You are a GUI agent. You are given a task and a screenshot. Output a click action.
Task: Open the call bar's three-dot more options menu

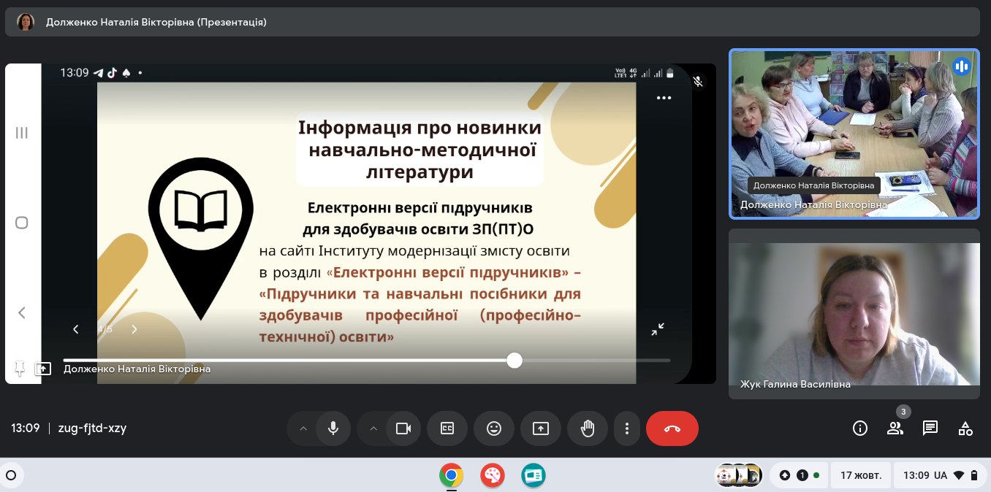627,428
